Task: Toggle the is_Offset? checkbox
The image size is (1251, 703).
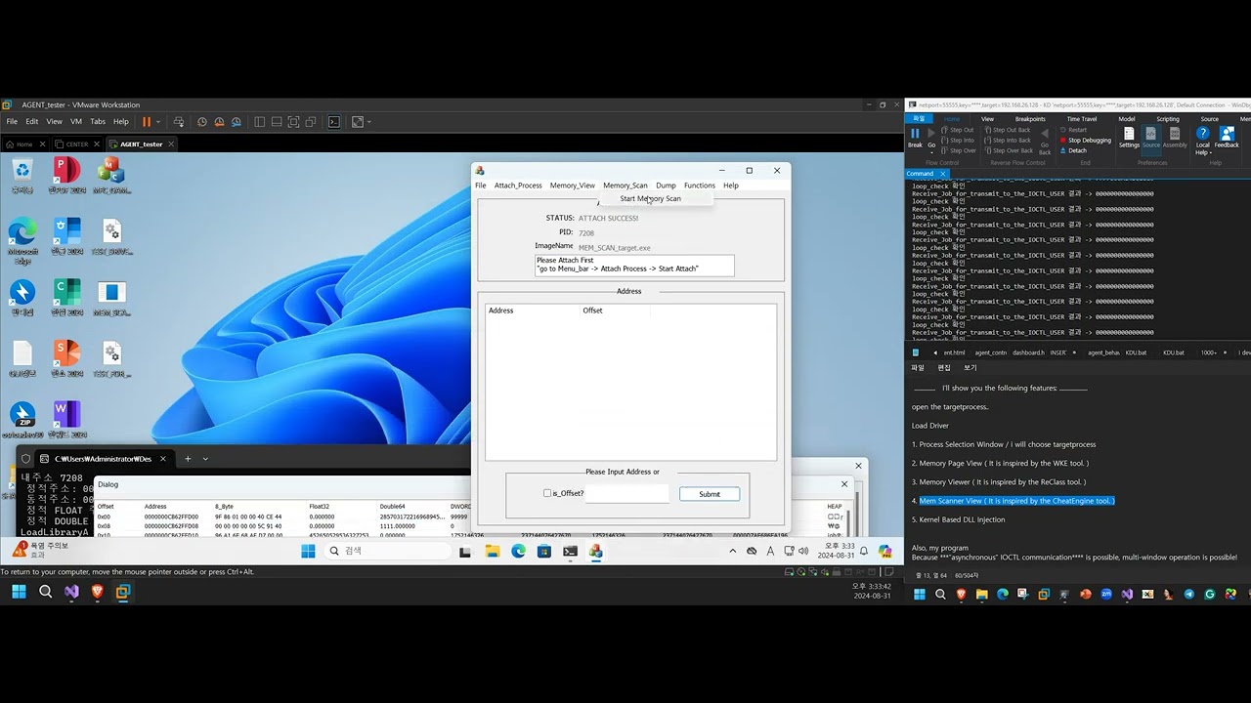Action: pyautogui.click(x=547, y=493)
